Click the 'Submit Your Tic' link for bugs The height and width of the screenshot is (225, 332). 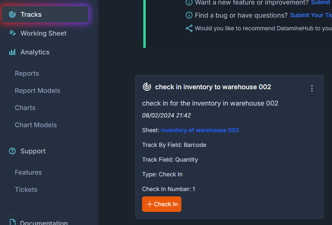[311, 15]
